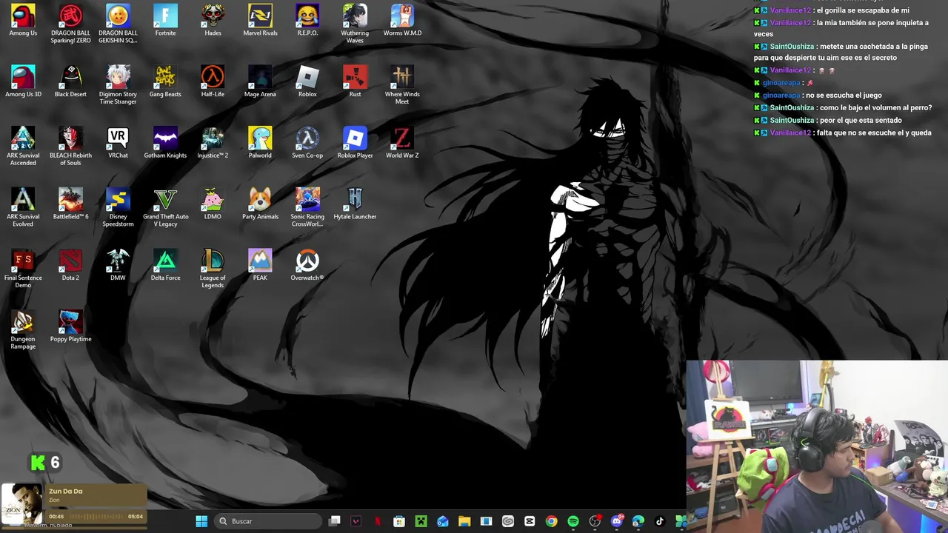Open Microsoft Store from the taskbar
This screenshot has width=948, height=533.
[x=399, y=521]
